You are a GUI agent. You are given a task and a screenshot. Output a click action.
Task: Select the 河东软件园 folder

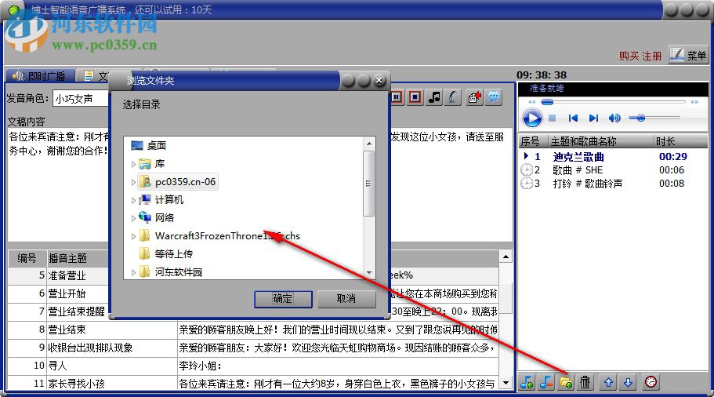[171, 272]
